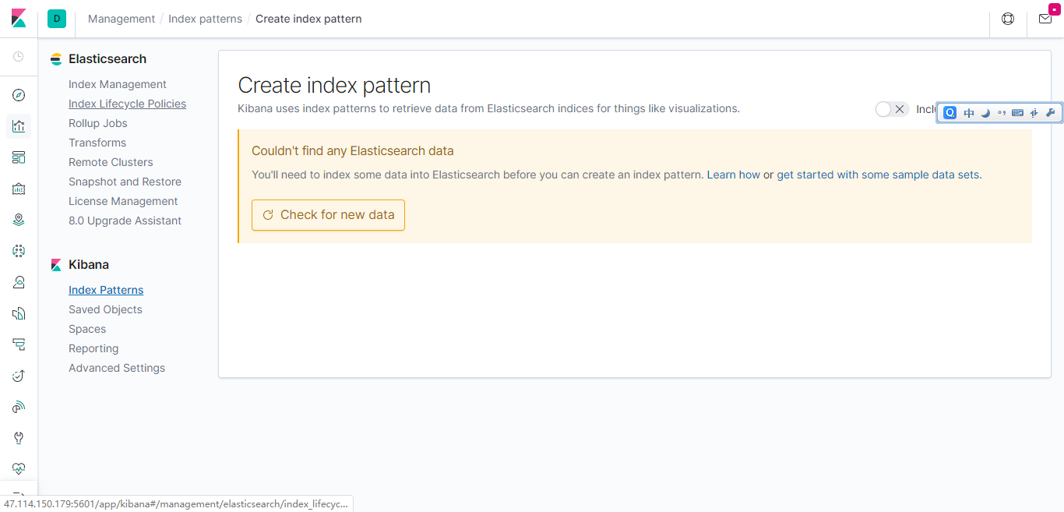Select Index Patterns under Kibana
The image size is (1064, 512).
click(x=106, y=290)
